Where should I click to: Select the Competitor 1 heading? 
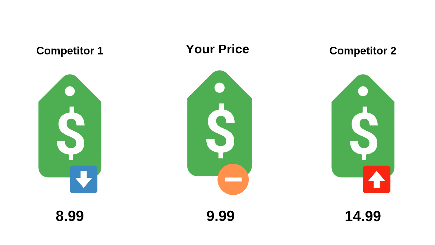[x=70, y=51]
